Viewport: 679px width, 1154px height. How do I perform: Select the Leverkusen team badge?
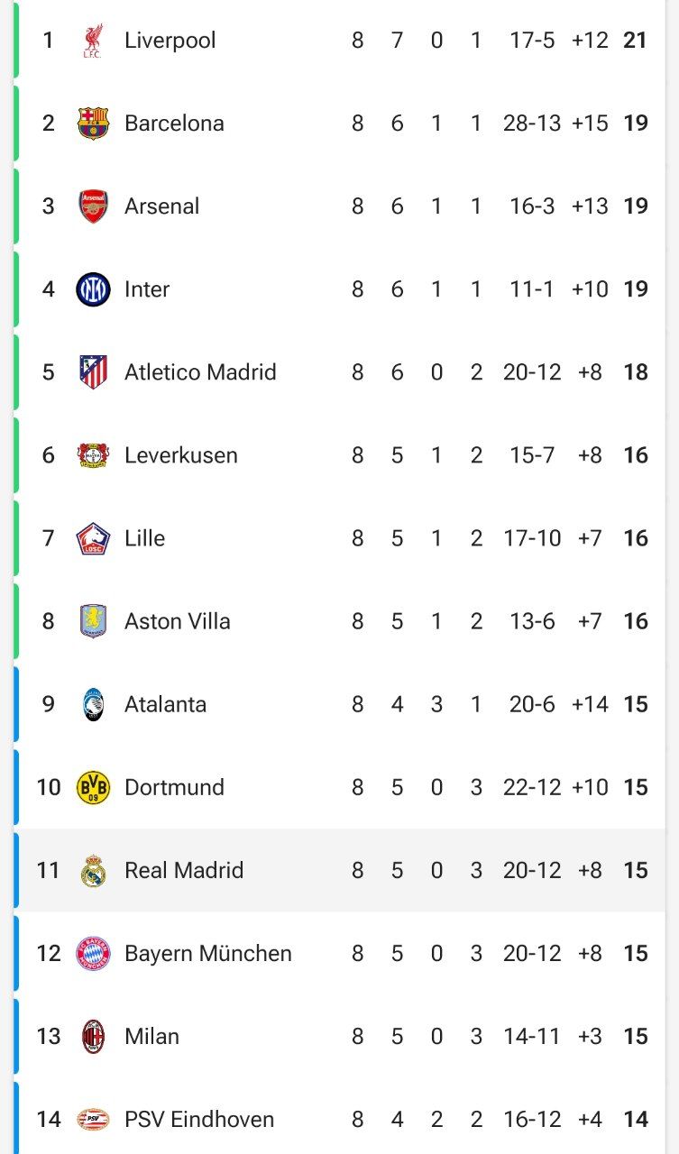(93, 455)
